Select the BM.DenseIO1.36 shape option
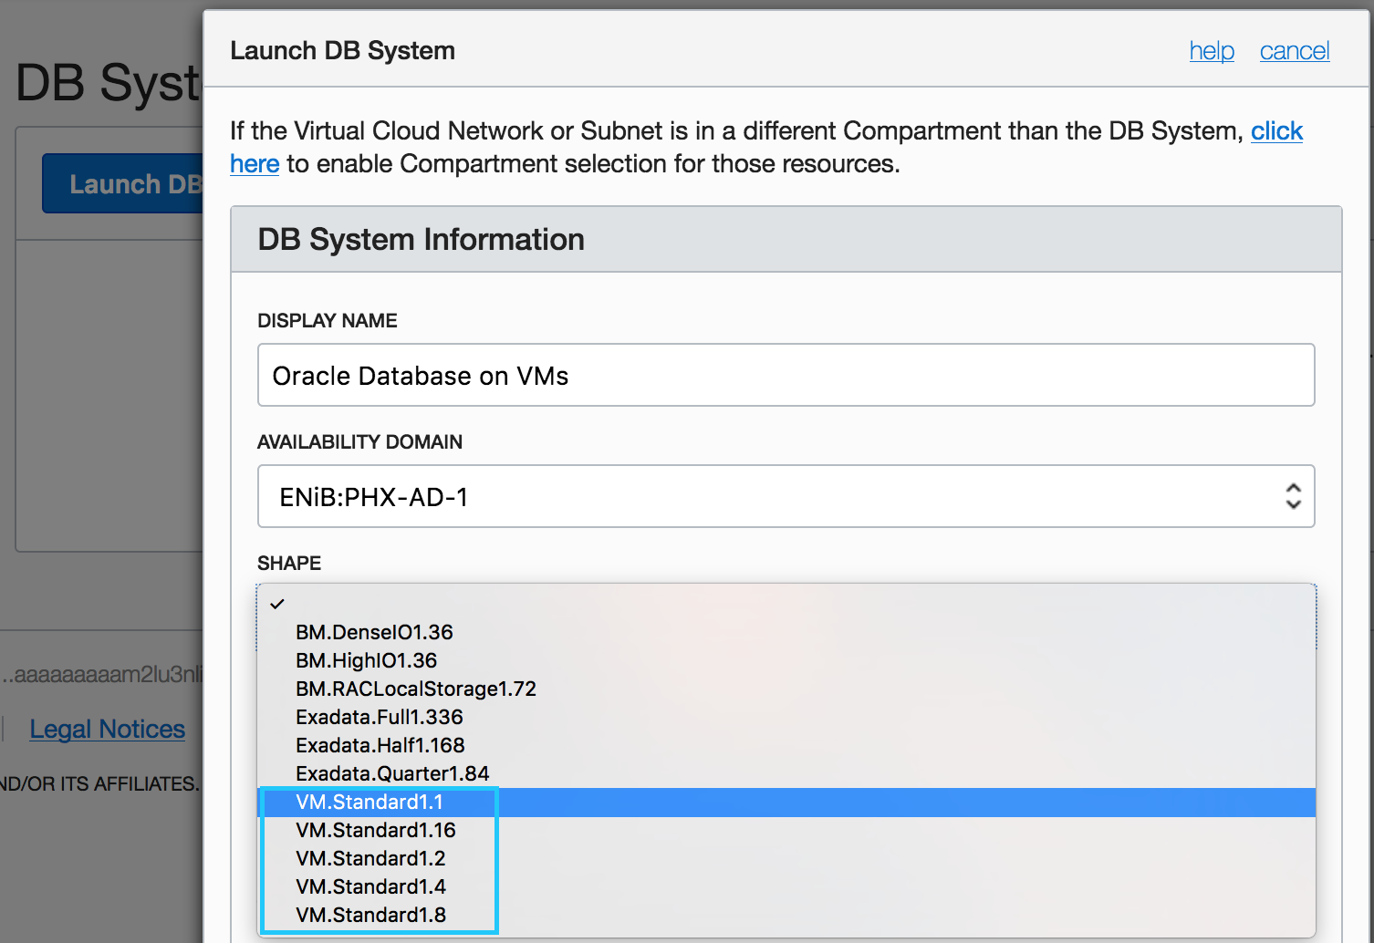The image size is (1374, 943). click(374, 632)
